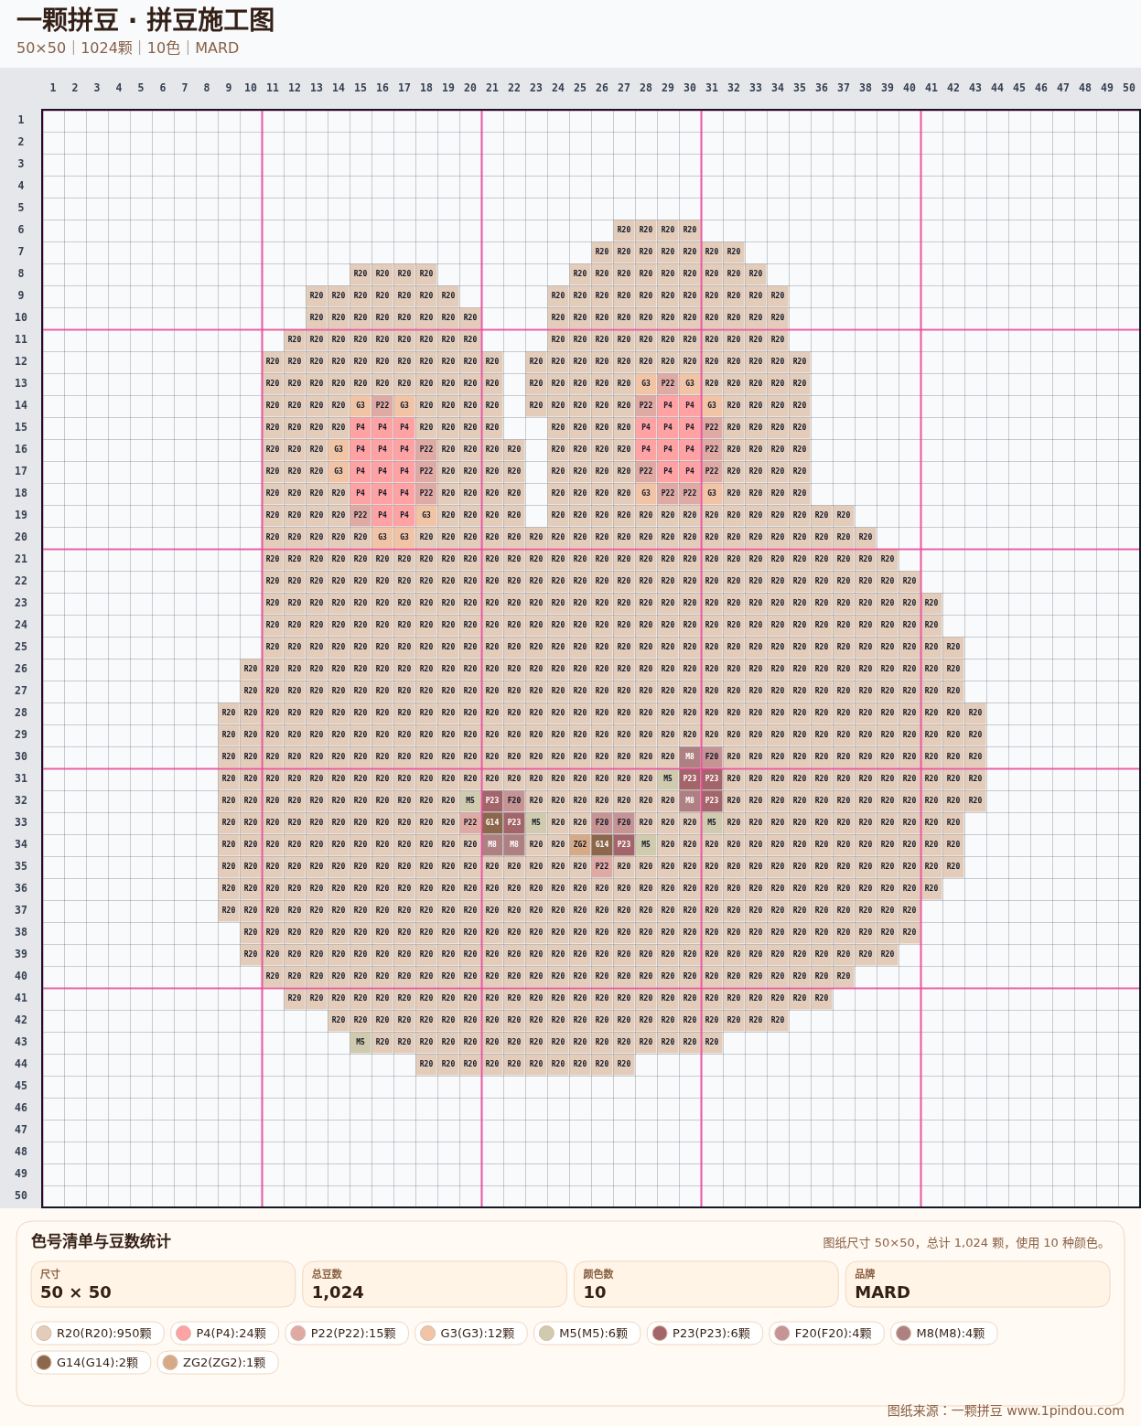Select the legend chip reading R20(R20):950颗

98,1334
